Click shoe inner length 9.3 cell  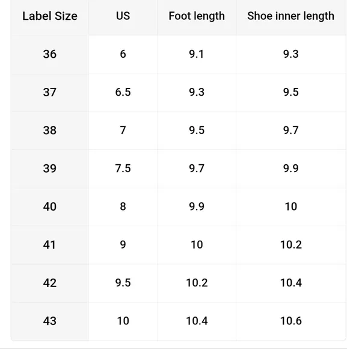point(290,54)
